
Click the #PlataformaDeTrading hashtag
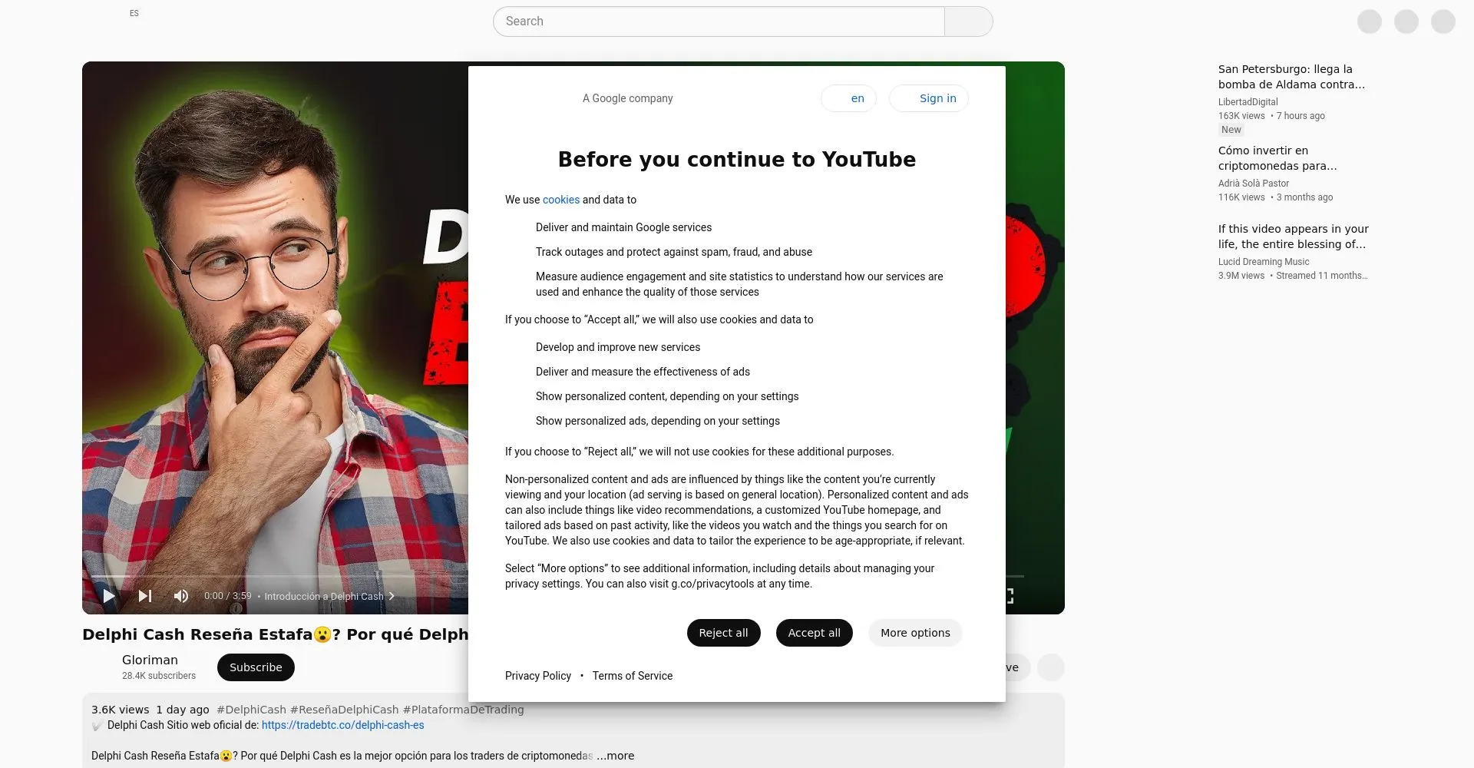[x=463, y=710]
